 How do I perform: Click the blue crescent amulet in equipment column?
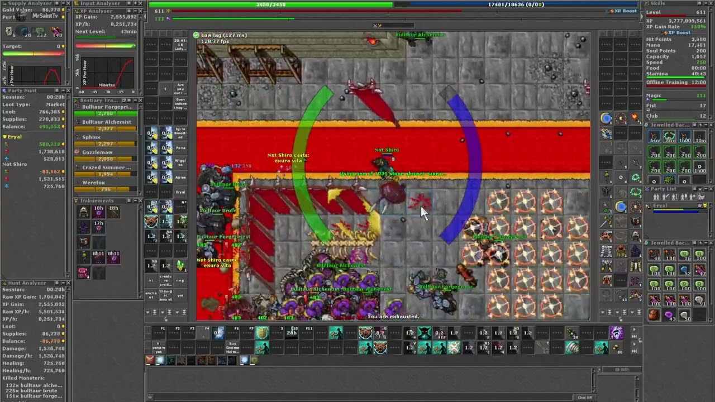point(606,118)
